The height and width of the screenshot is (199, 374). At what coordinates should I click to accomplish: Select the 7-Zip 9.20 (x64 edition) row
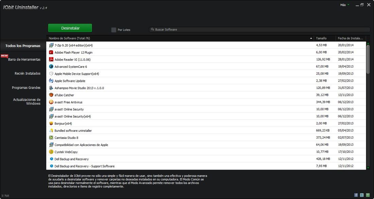click(206, 45)
